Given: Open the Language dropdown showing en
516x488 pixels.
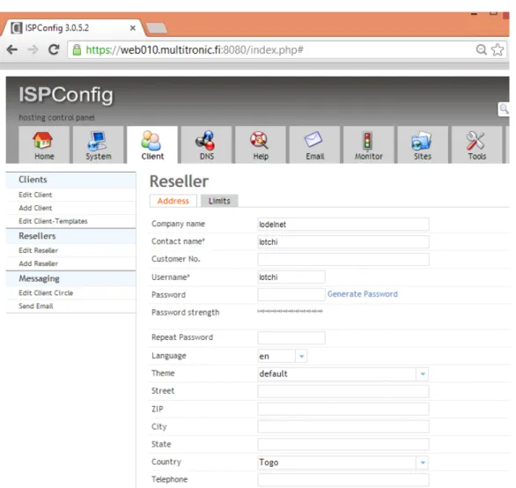Looking at the screenshot, I should click(x=283, y=356).
